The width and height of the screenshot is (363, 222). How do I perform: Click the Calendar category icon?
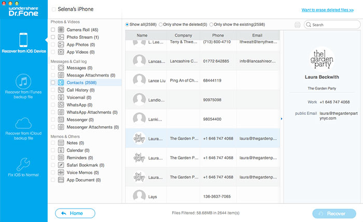[61, 150]
